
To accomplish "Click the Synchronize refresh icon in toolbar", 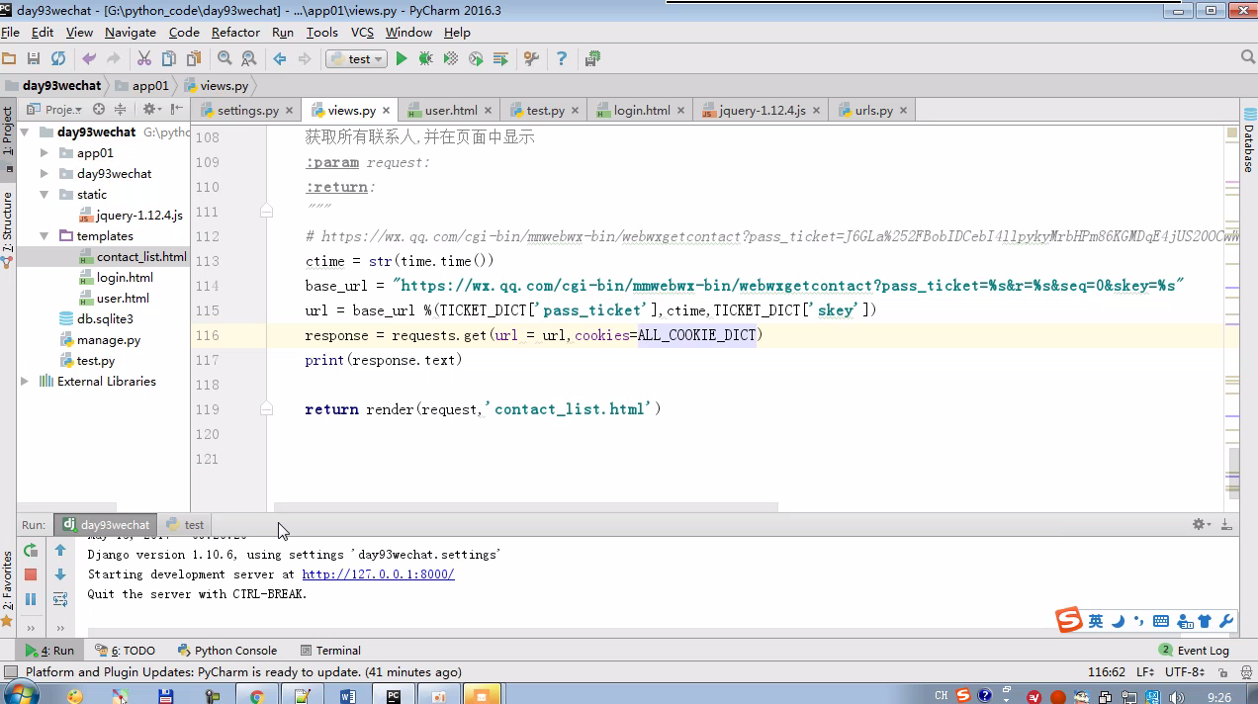I will pos(58,59).
